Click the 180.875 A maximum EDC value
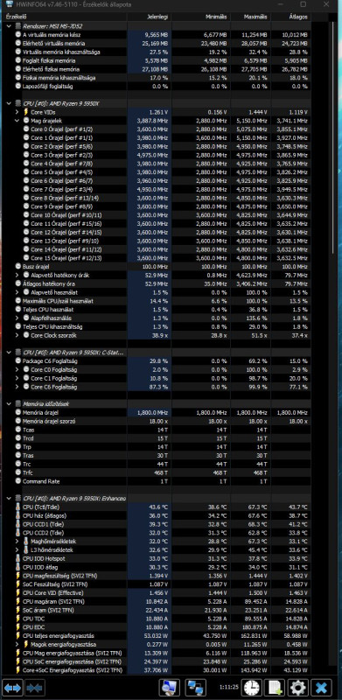This screenshot has height=700, width=342. (x=255, y=627)
